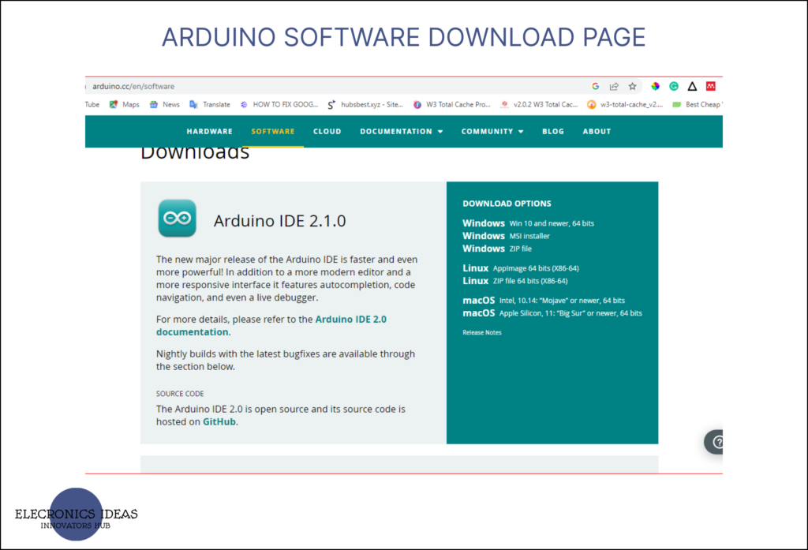
Task: Open the Best Cheap bookmark icon
Action: (676, 104)
